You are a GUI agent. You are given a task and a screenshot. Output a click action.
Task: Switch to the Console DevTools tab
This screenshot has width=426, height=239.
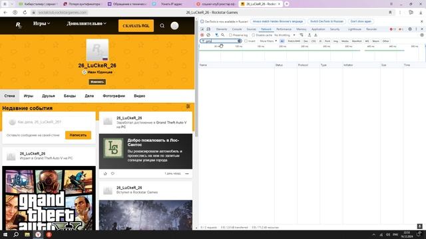pos(237,29)
